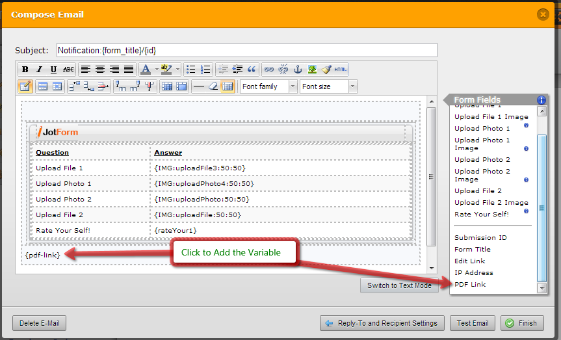Click the underline formatting icon
Screen dimensions: 561x340
[x=53, y=70]
